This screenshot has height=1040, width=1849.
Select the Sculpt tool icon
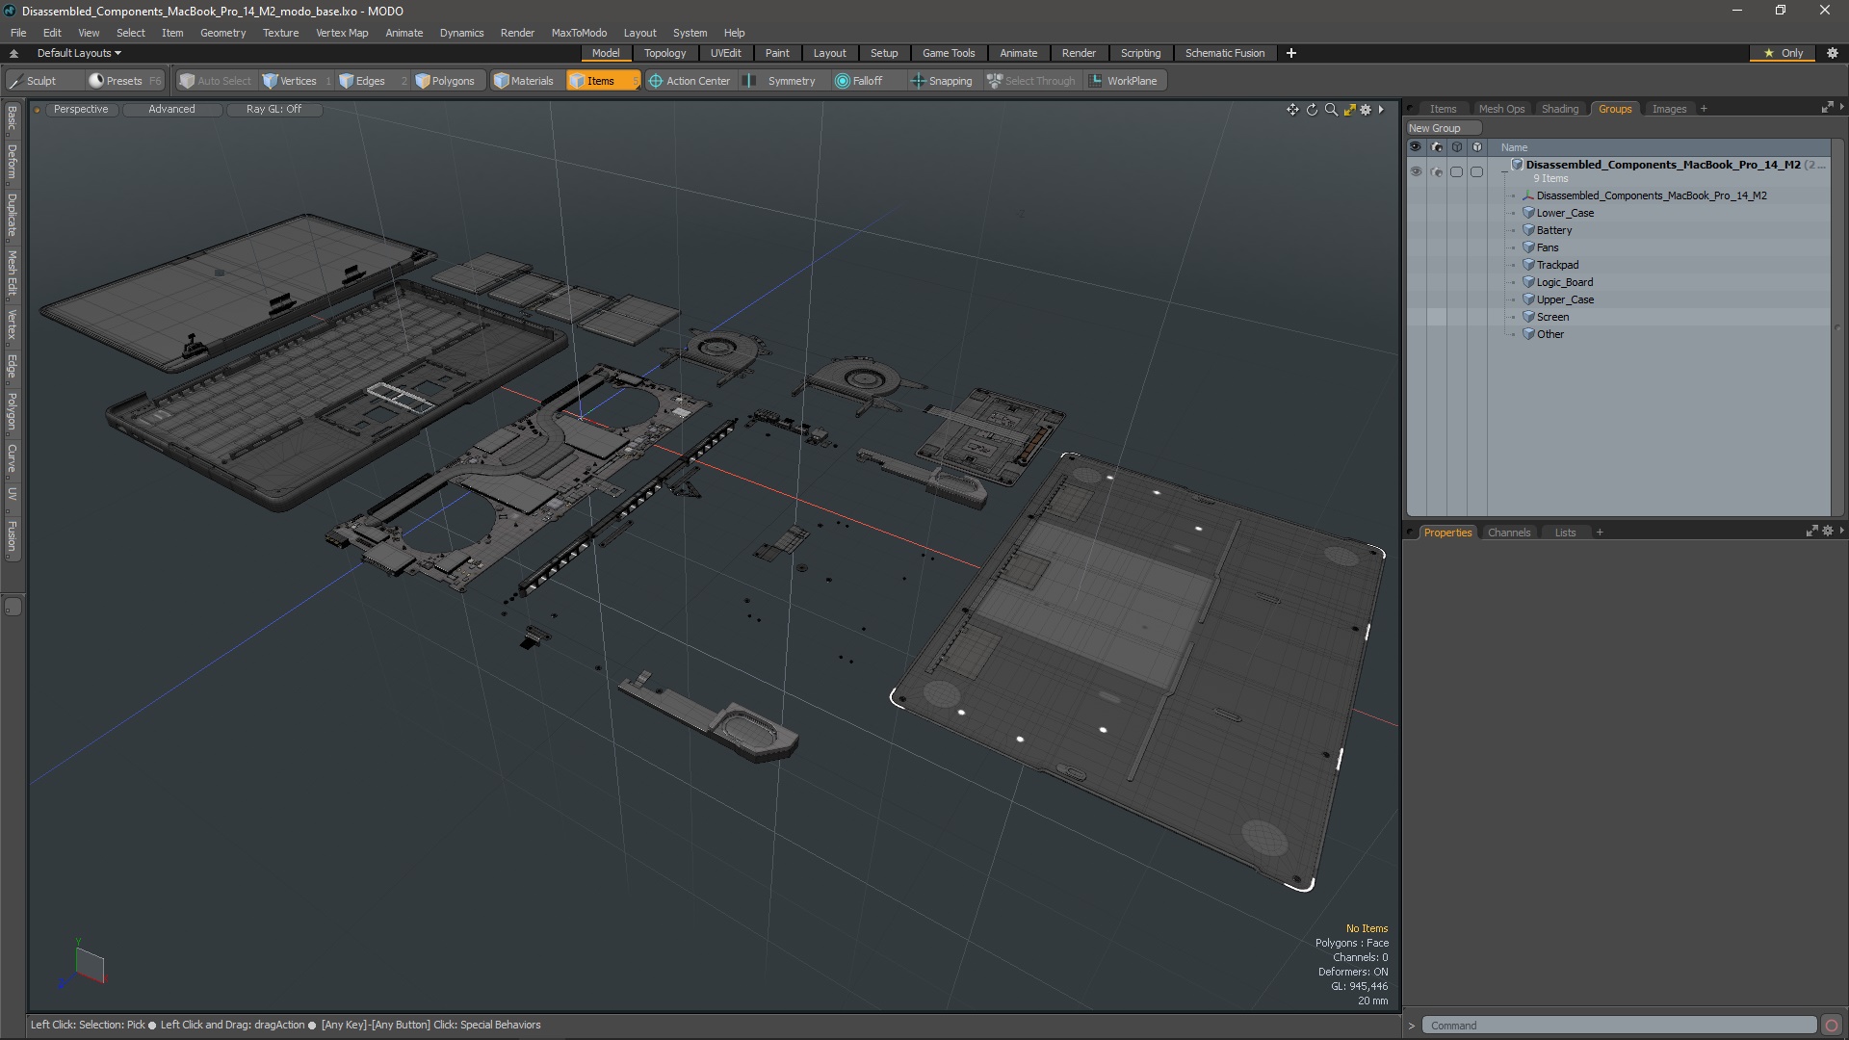(16, 81)
